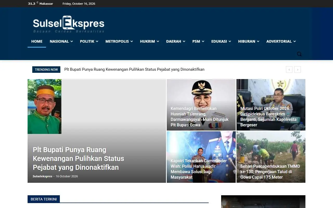Screen dimensions: 333x208
Task: Go to the HOME menu
Action: point(37,41)
